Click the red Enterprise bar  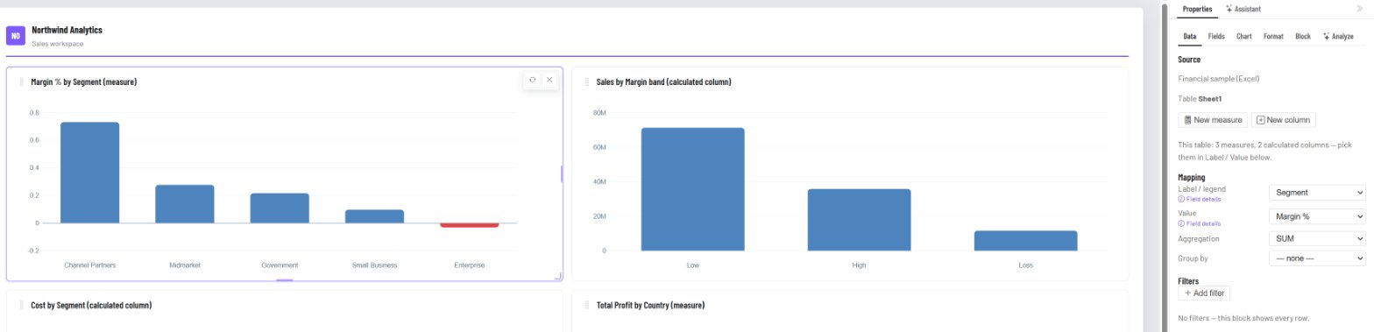pos(470,225)
